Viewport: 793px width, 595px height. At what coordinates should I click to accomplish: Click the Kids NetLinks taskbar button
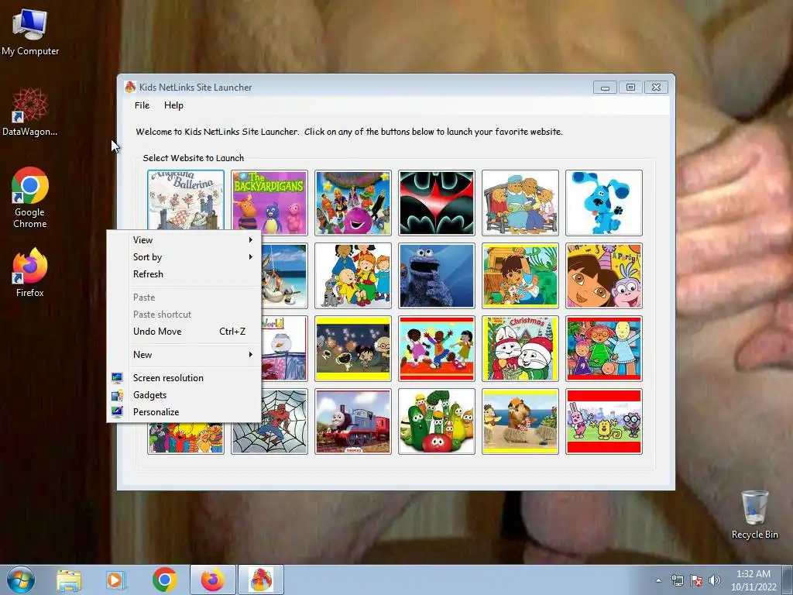pos(261,580)
